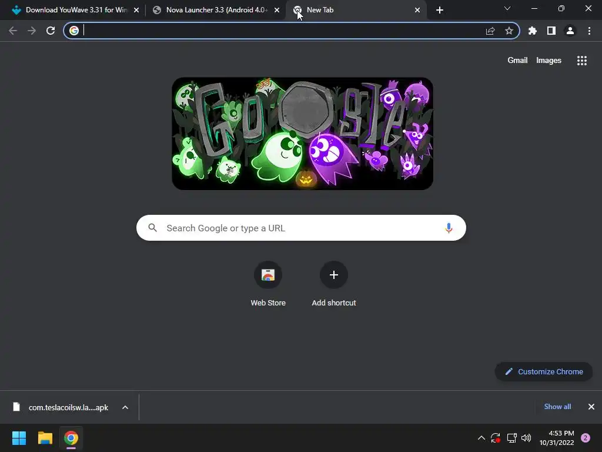Viewport: 602px width, 452px height.
Task: Click the sync update tray icon
Action: [496, 438]
